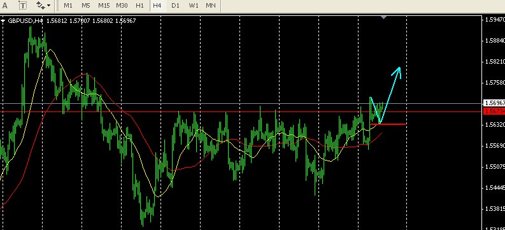
Task: Select the Text Label (T) tool
Action: (x=22, y=6)
